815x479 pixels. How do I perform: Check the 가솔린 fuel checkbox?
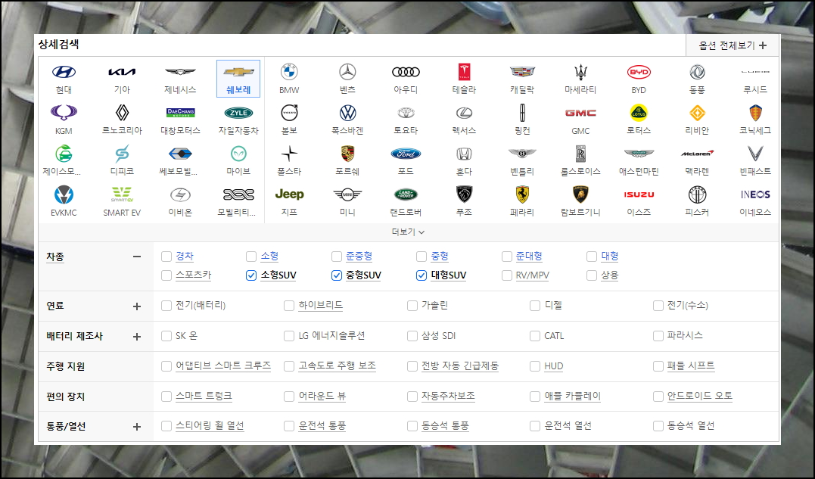pos(412,306)
